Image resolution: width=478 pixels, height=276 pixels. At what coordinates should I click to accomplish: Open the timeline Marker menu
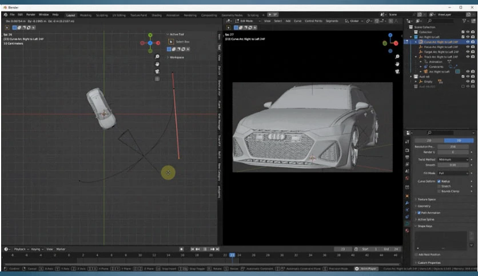click(x=61, y=249)
